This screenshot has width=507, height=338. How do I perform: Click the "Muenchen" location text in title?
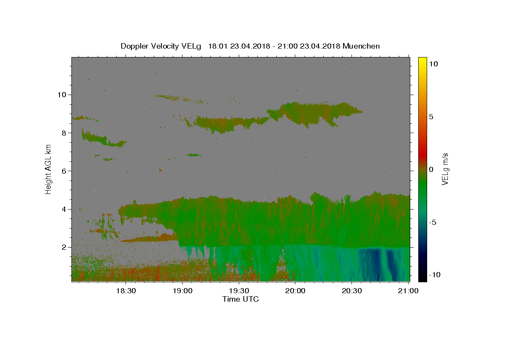[361, 46]
